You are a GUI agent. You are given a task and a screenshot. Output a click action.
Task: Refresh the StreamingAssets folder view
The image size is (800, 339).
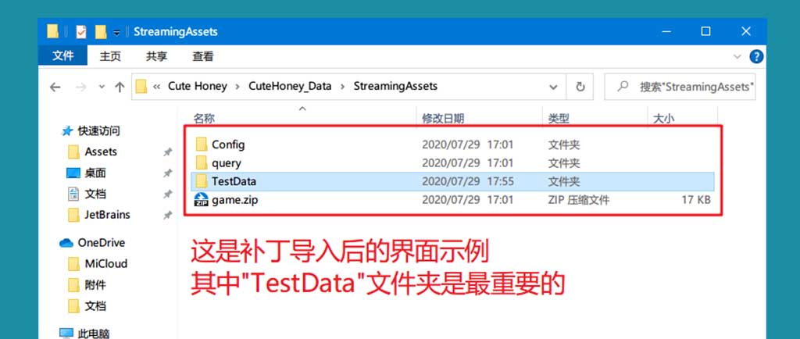coord(580,87)
